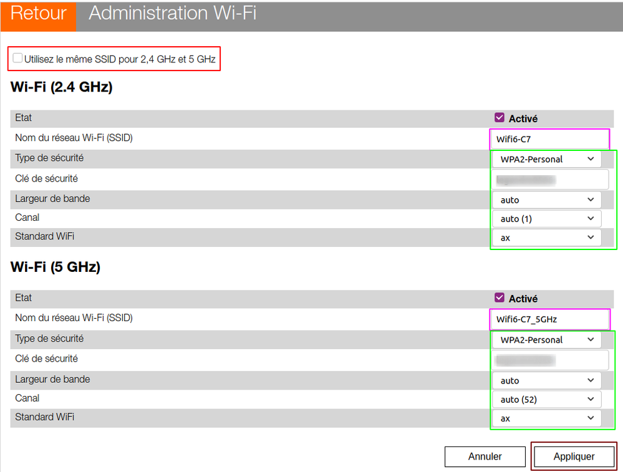Open the 2.4 GHz Canal auto (1) dropdown

[x=547, y=219]
